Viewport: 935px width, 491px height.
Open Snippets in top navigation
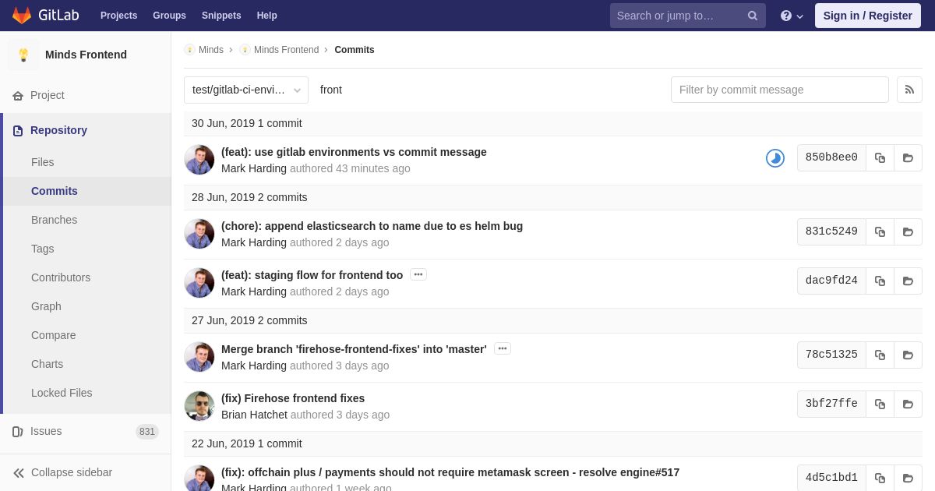tap(221, 16)
